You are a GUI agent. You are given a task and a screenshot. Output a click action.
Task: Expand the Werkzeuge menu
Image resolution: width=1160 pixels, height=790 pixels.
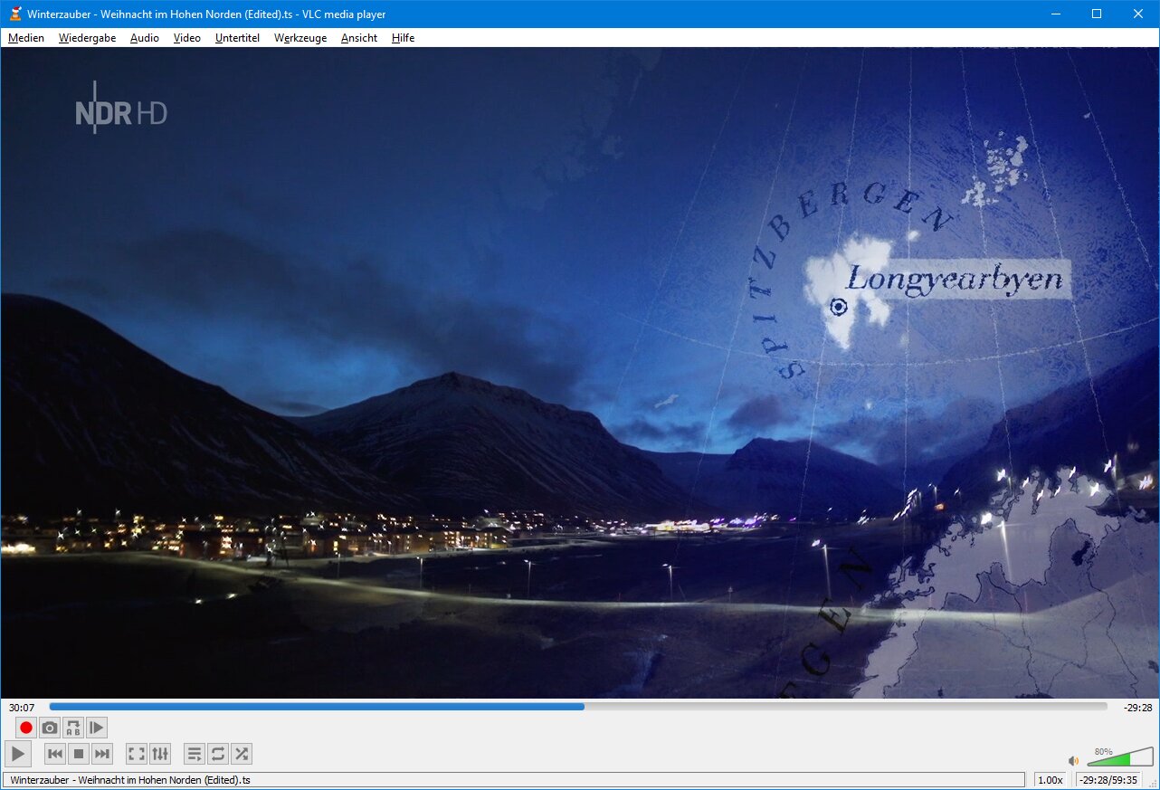pyautogui.click(x=300, y=38)
